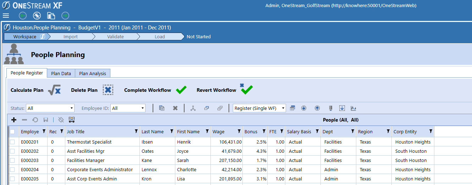This screenshot has height=185, width=472.
Task: Sort by Employe column header
Action: 30,131
